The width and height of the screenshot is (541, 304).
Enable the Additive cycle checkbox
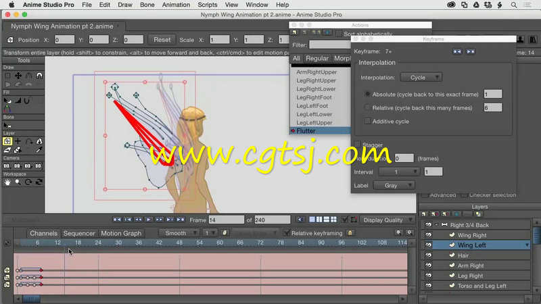pyautogui.click(x=367, y=121)
